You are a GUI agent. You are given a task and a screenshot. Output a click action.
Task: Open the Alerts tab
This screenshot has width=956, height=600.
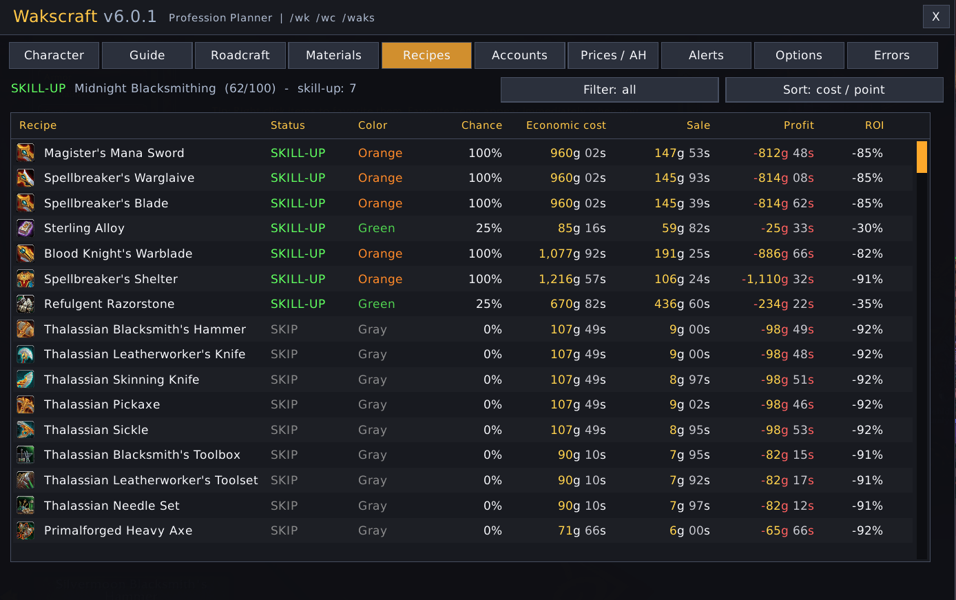tap(706, 55)
